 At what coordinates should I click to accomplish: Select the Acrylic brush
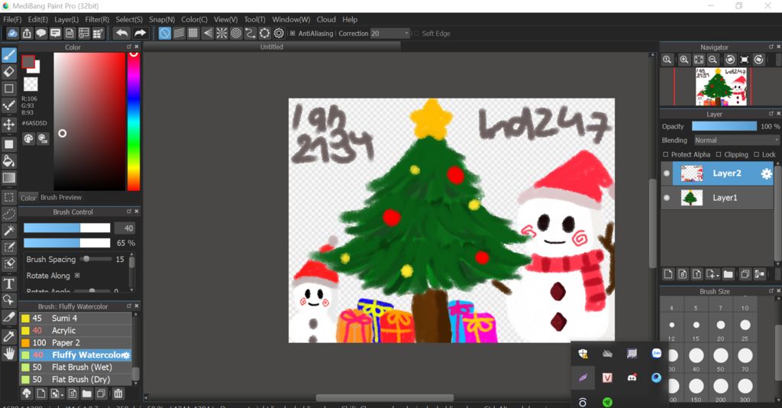(76, 331)
